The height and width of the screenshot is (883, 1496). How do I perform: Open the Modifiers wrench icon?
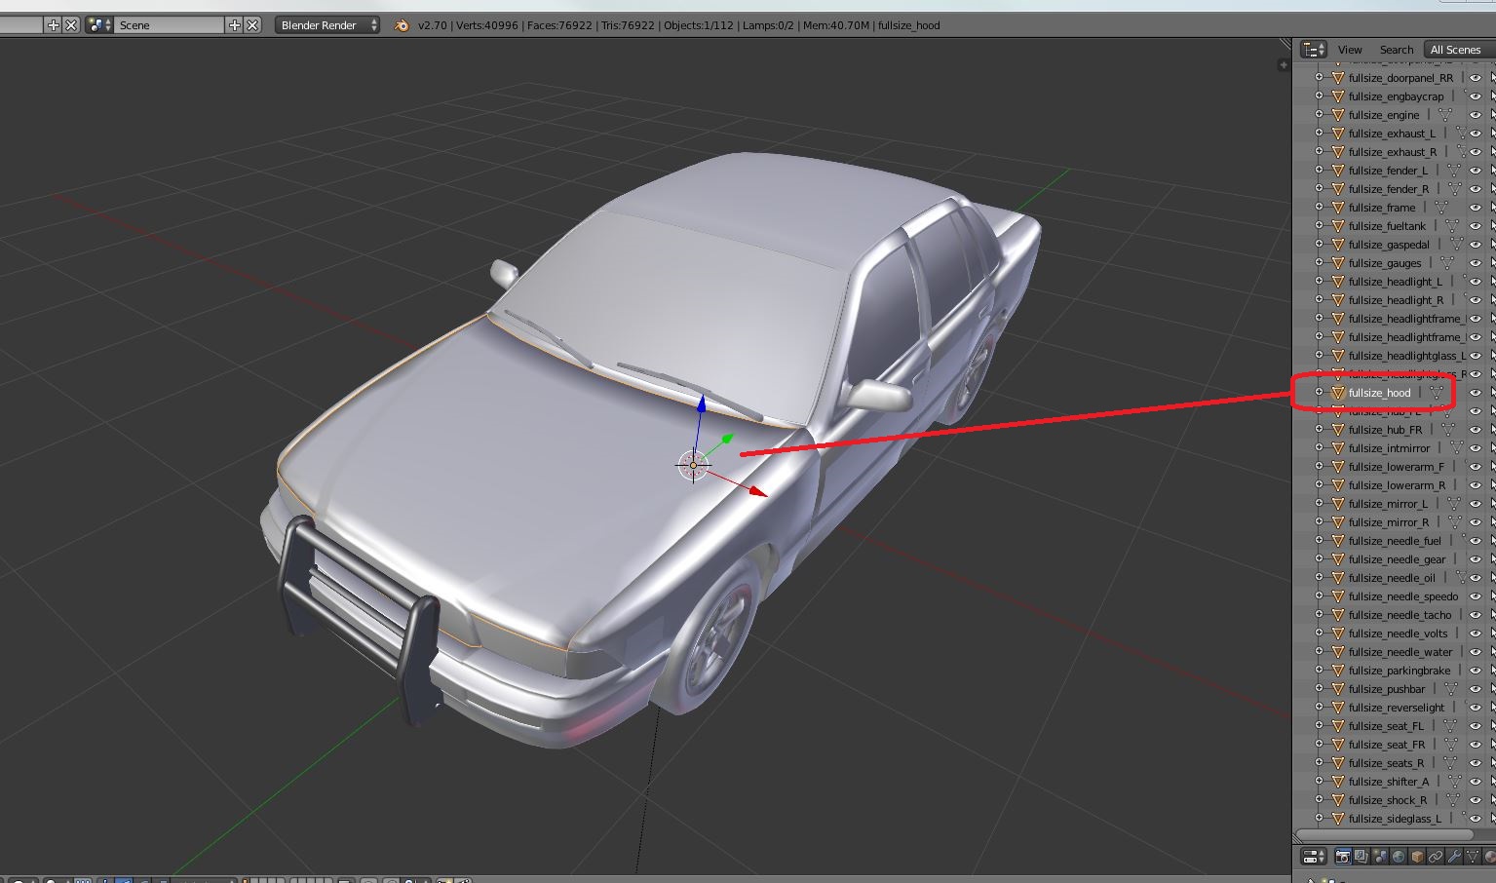pos(1454,857)
